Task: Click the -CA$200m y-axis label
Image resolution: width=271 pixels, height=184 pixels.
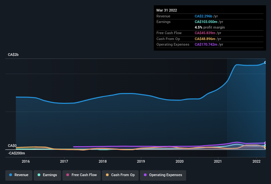Action: tap(17, 153)
